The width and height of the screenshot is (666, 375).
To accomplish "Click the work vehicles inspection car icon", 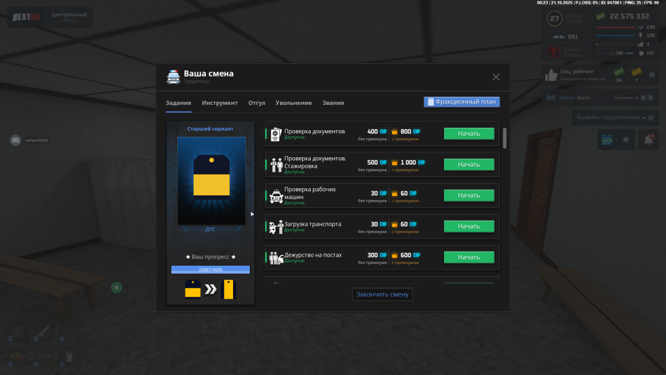I will tap(276, 196).
